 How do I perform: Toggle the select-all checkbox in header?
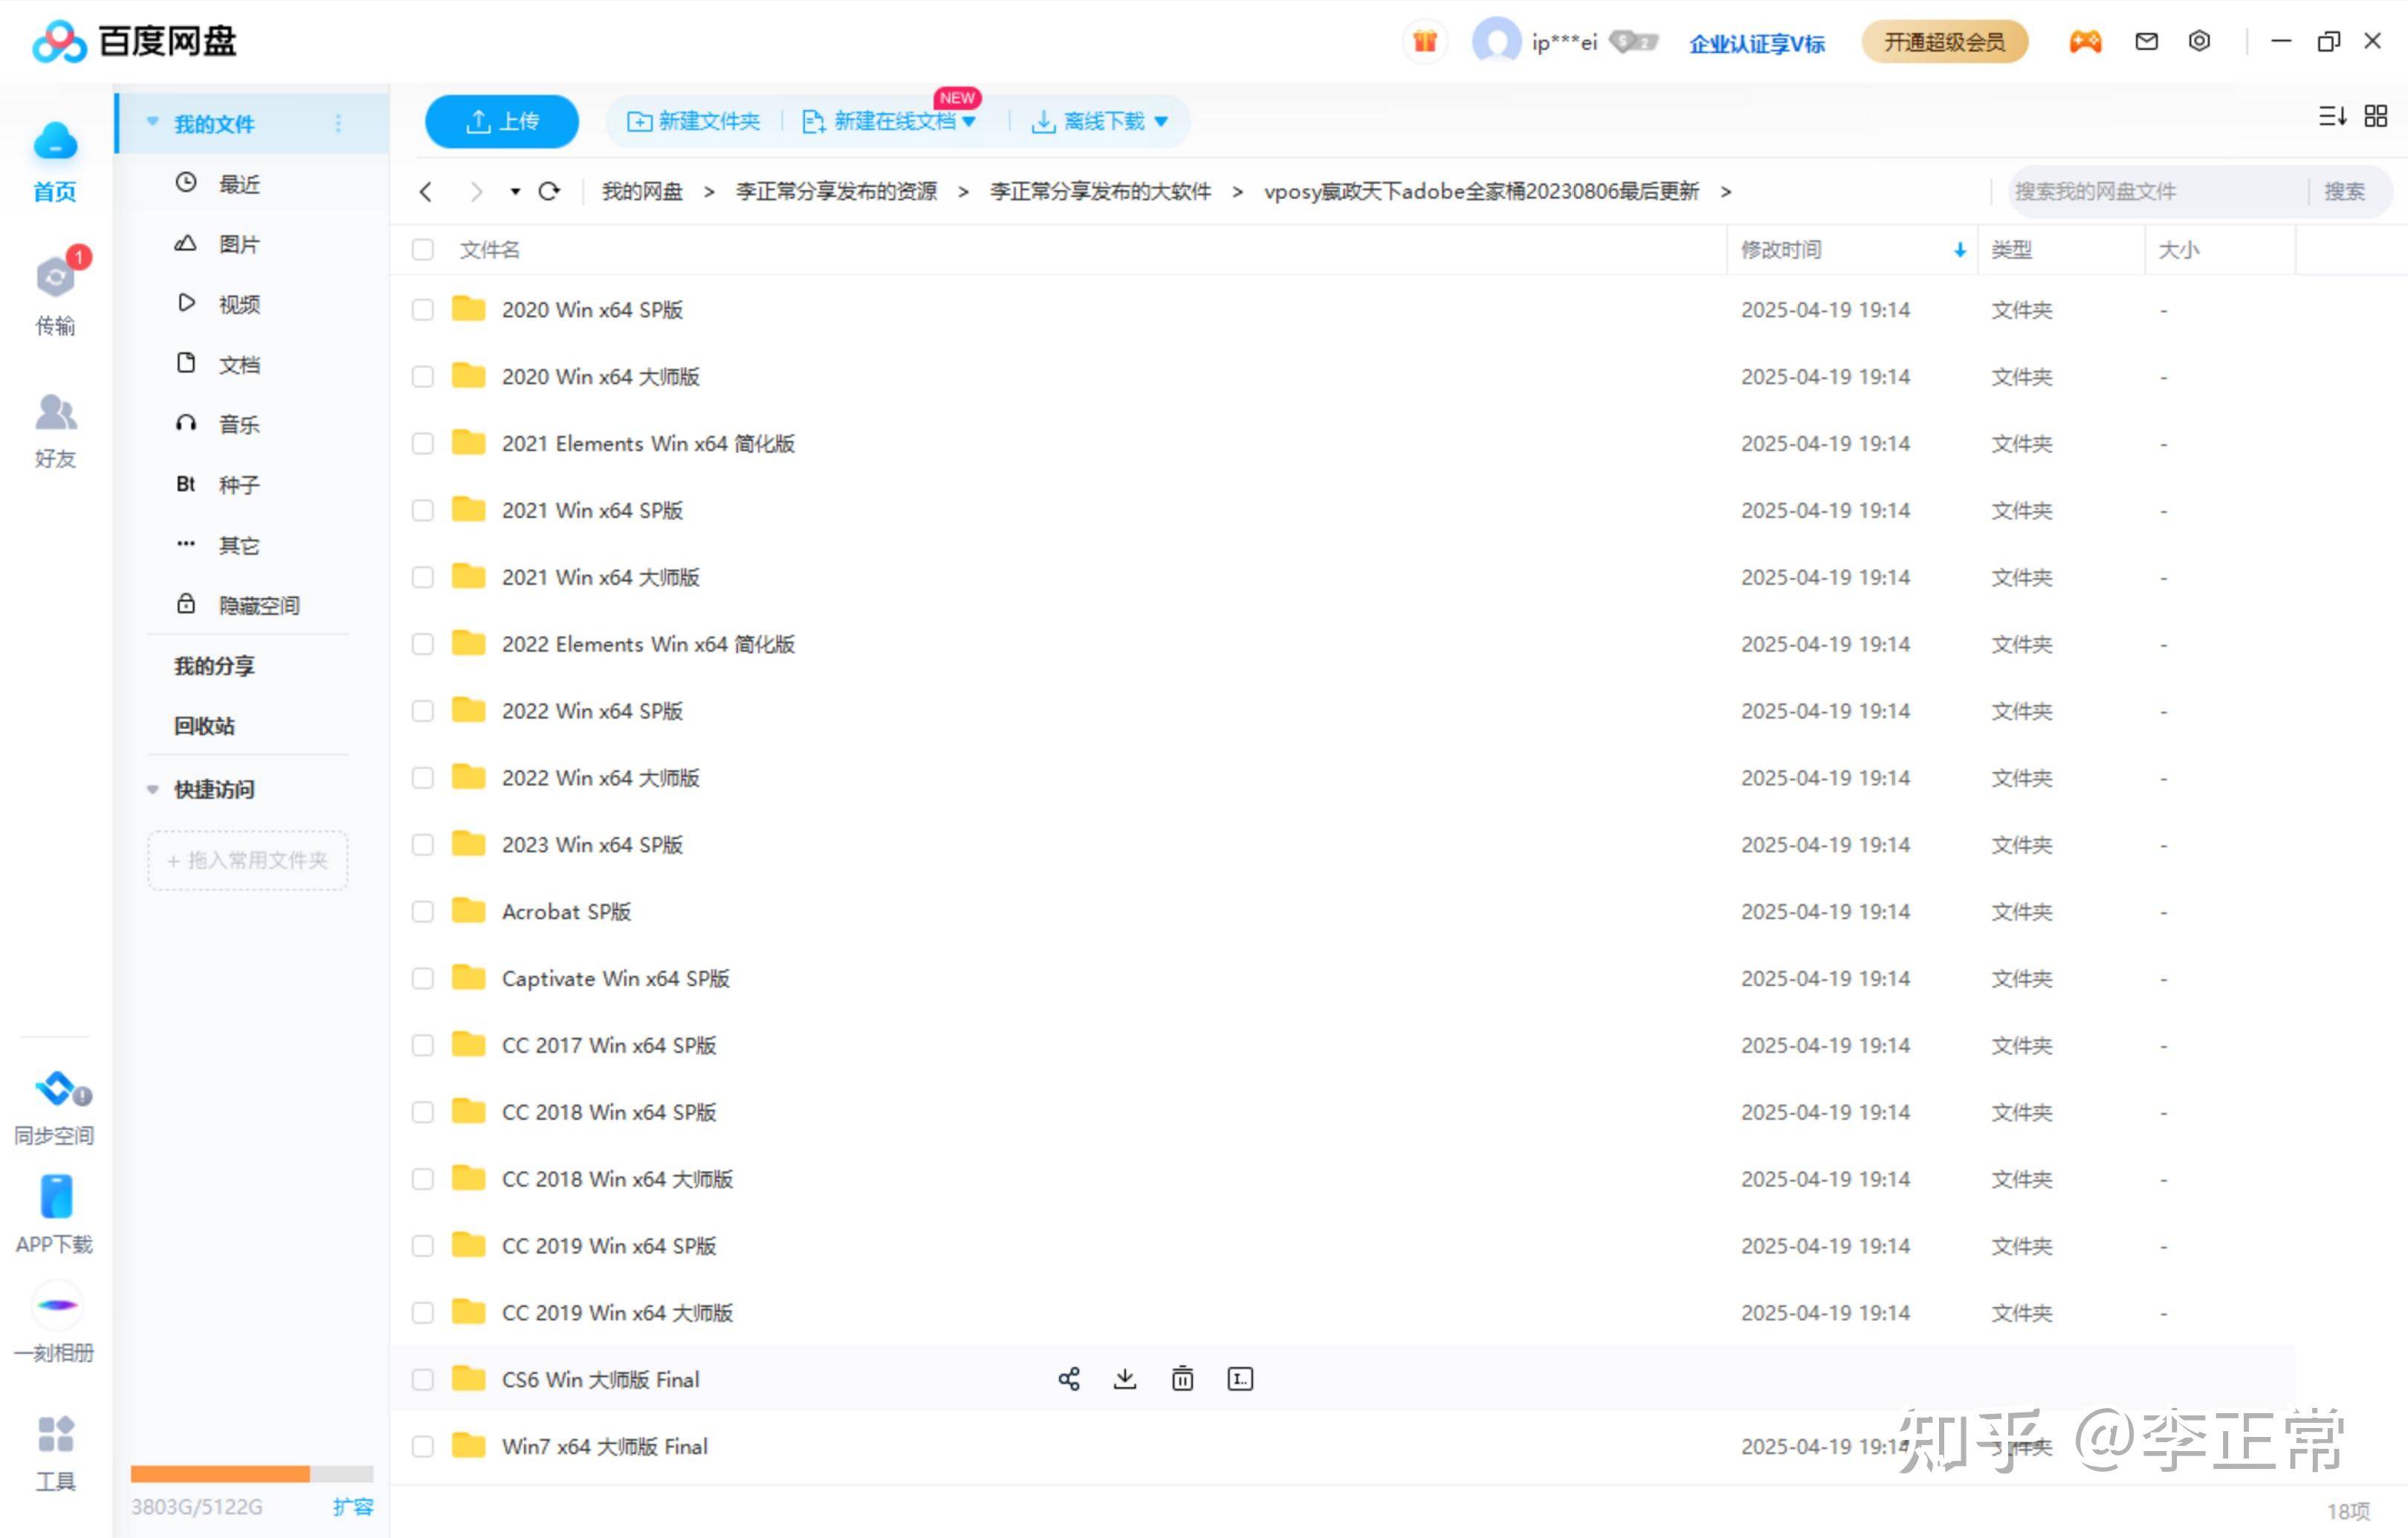pyautogui.click(x=423, y=250)
